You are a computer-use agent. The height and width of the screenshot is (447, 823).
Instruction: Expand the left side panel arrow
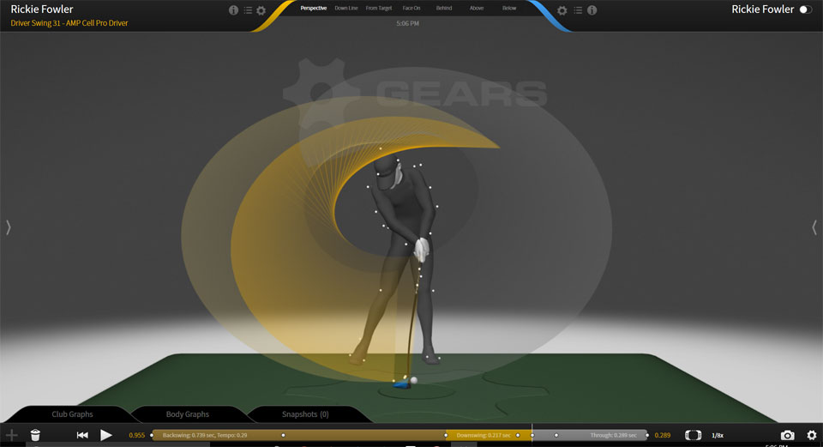[x=9, y=227]
